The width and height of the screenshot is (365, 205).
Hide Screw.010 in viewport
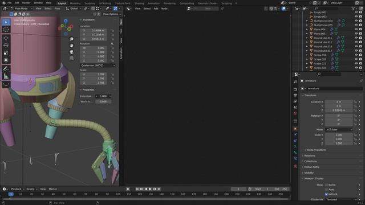pos(356,55)
